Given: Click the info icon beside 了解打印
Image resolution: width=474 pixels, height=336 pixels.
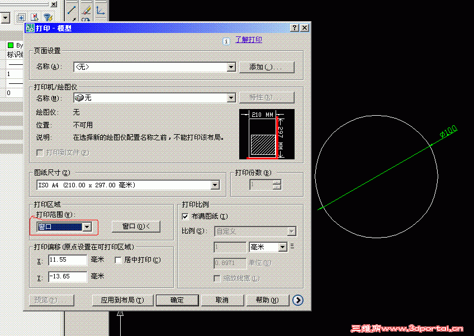Looking at the screenshot, I should click(x=227, y=41).
